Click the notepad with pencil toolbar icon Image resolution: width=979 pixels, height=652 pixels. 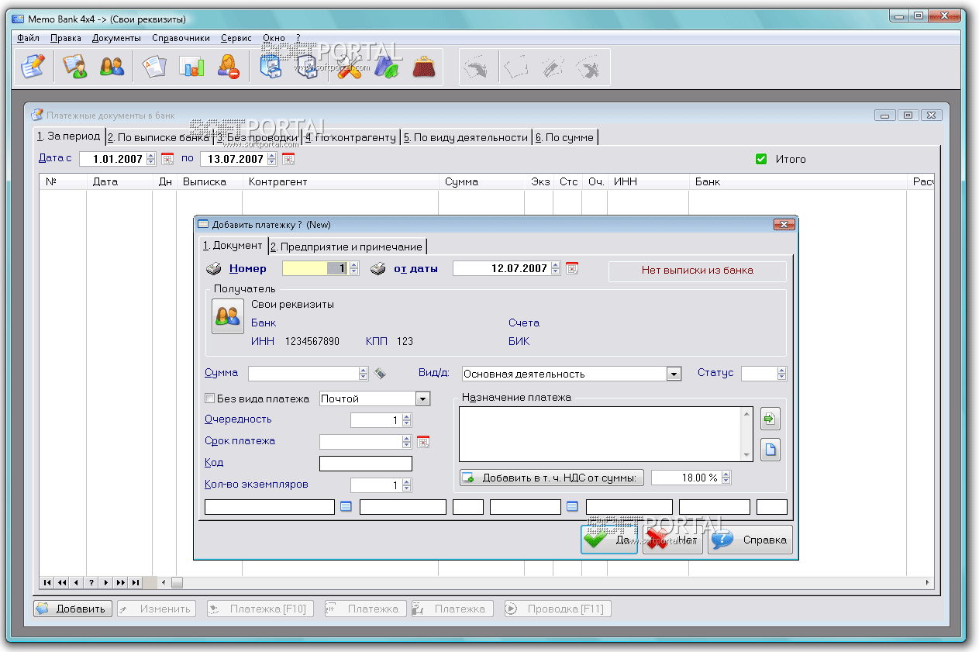33,67
